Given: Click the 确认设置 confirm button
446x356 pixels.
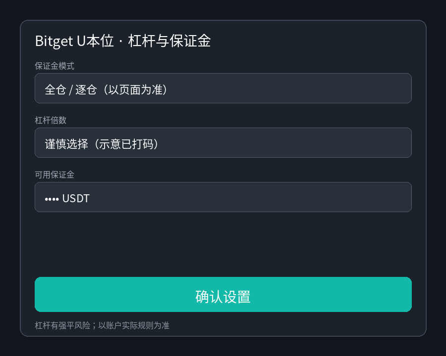Looking at the screenshot, I should coord(223,294).
